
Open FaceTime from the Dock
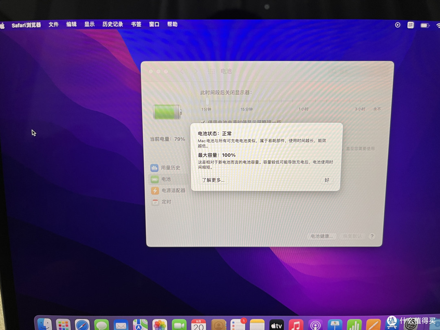pos(179,325)
